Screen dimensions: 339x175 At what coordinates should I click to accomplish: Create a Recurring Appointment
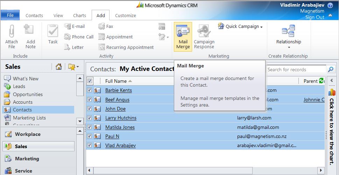coord(126,47)
